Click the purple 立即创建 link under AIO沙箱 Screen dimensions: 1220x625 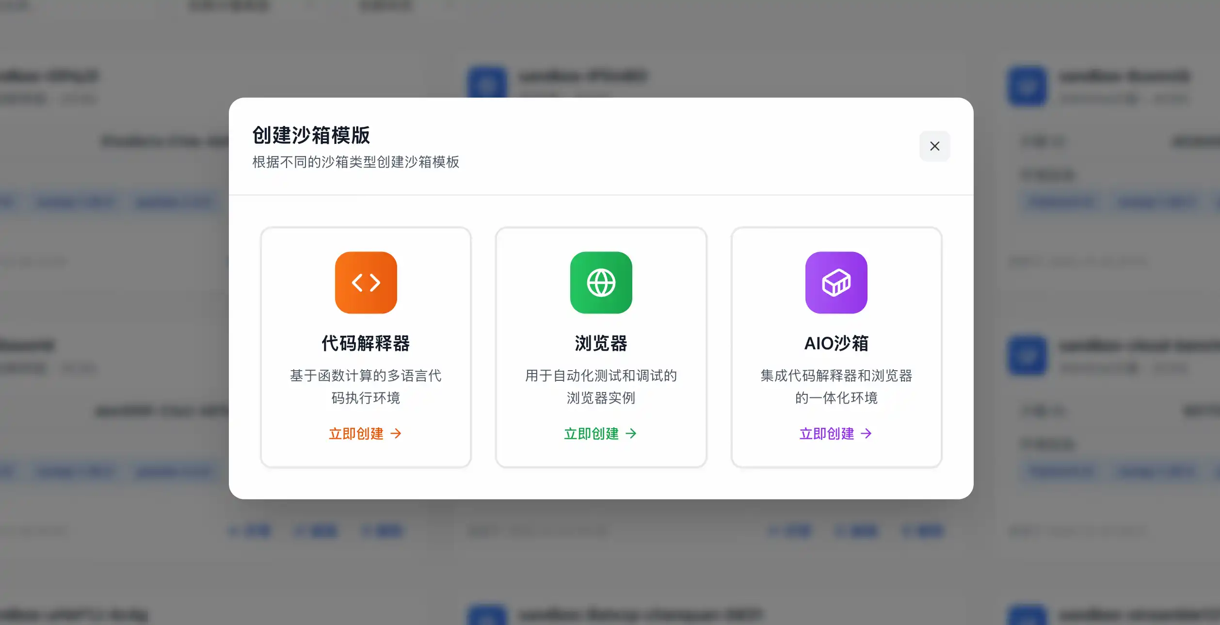click(827, 434)
